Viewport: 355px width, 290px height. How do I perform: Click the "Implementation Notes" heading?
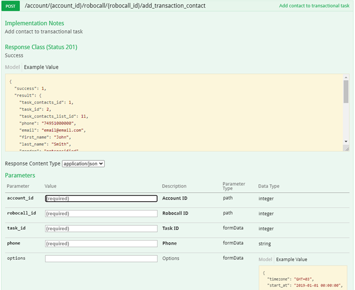(34, 23)
